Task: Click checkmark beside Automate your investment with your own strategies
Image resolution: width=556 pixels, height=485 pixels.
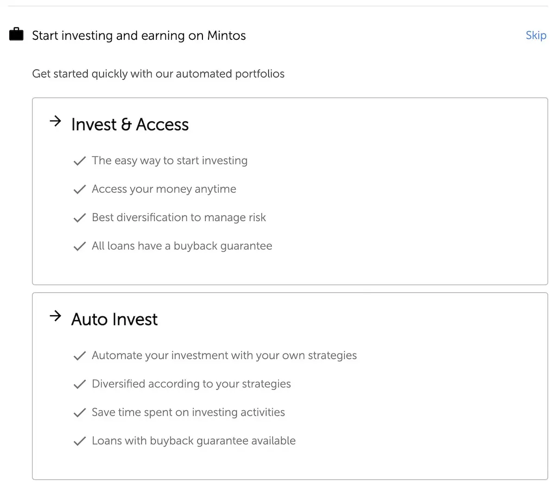Action: (80, 356)
